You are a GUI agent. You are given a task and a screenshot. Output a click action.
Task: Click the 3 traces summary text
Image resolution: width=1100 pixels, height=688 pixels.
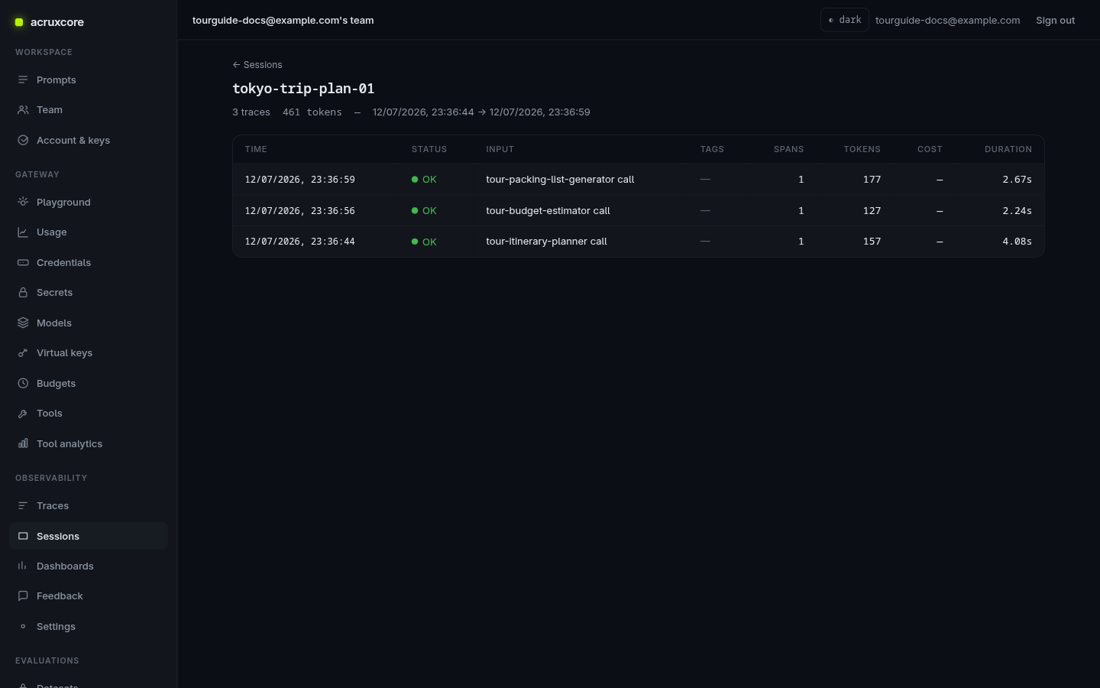tap(251, 112)
